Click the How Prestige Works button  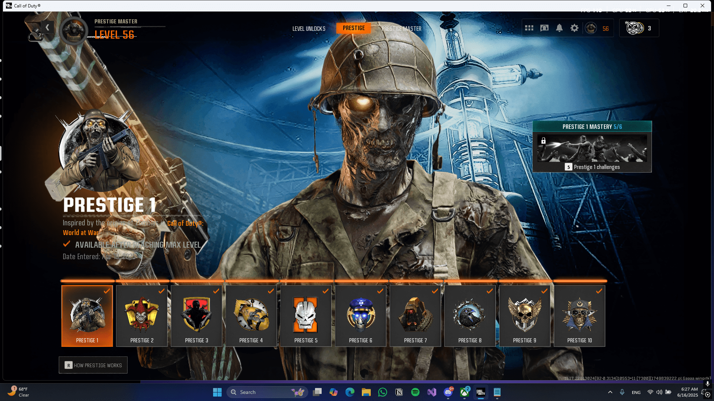point(93,365)
